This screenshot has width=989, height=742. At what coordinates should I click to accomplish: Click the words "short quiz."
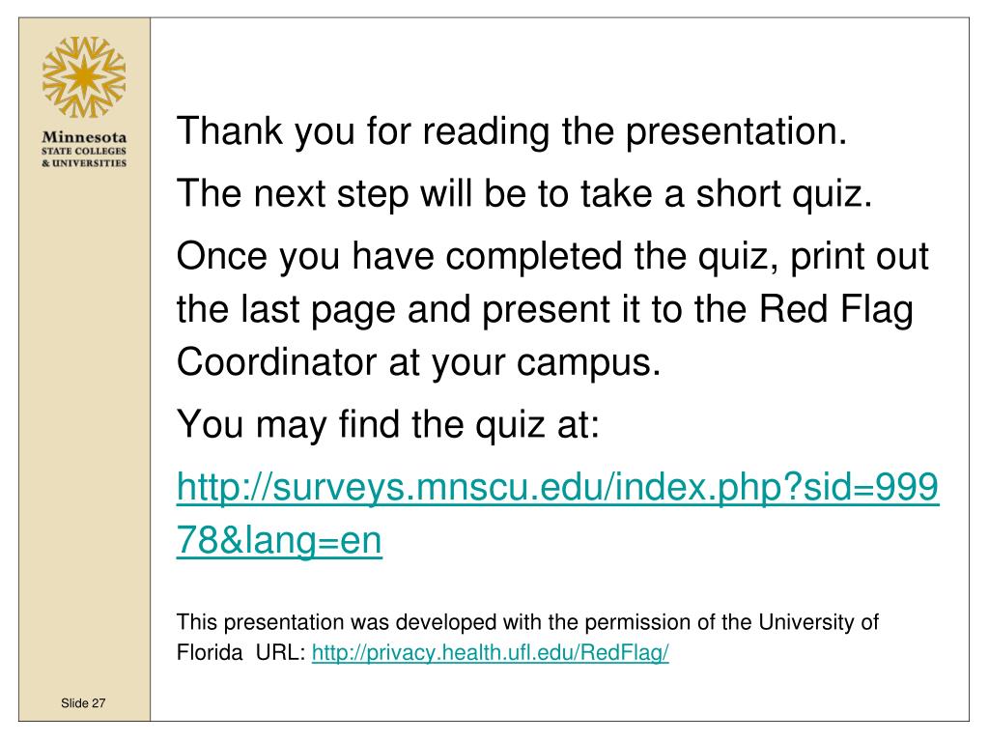[x=784, y=193]
